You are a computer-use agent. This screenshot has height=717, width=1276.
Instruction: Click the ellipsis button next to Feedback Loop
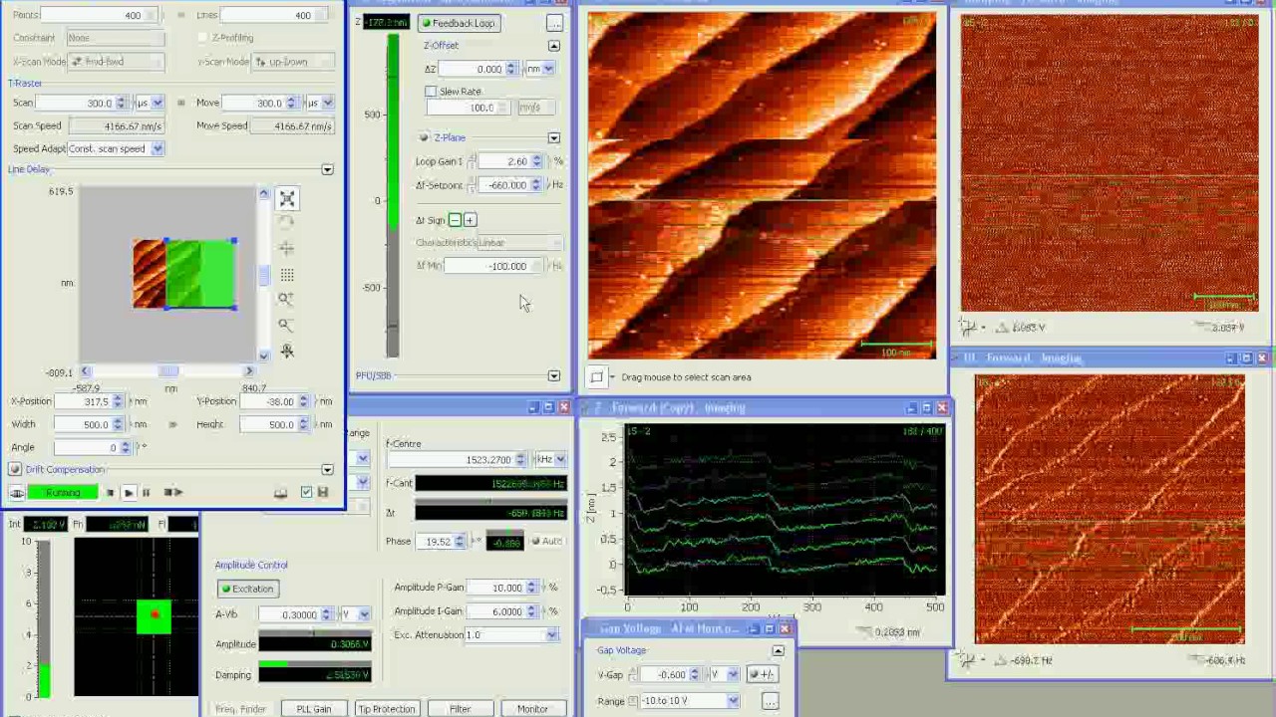click(555, 23)
